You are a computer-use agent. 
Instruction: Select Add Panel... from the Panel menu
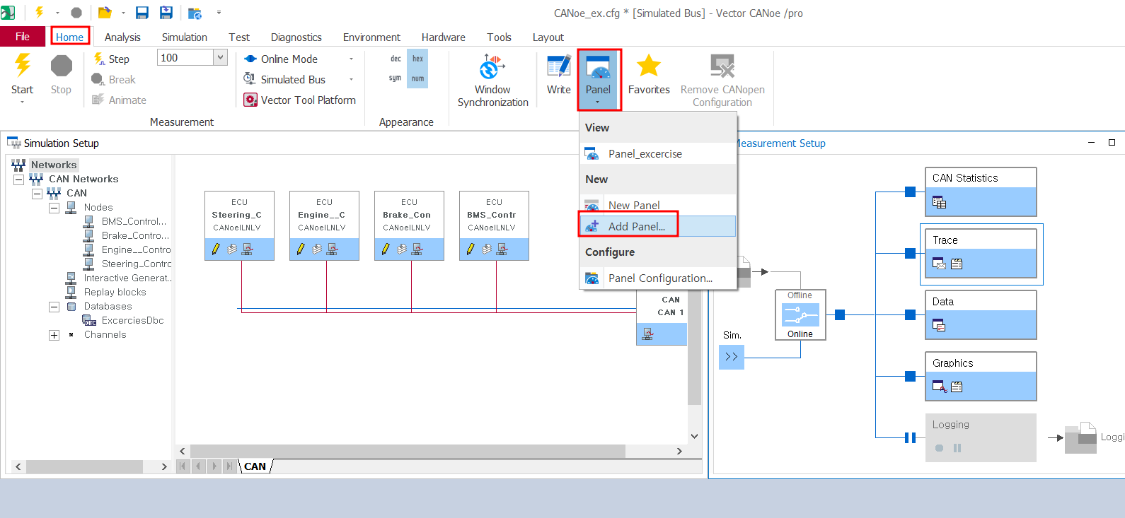658,226
